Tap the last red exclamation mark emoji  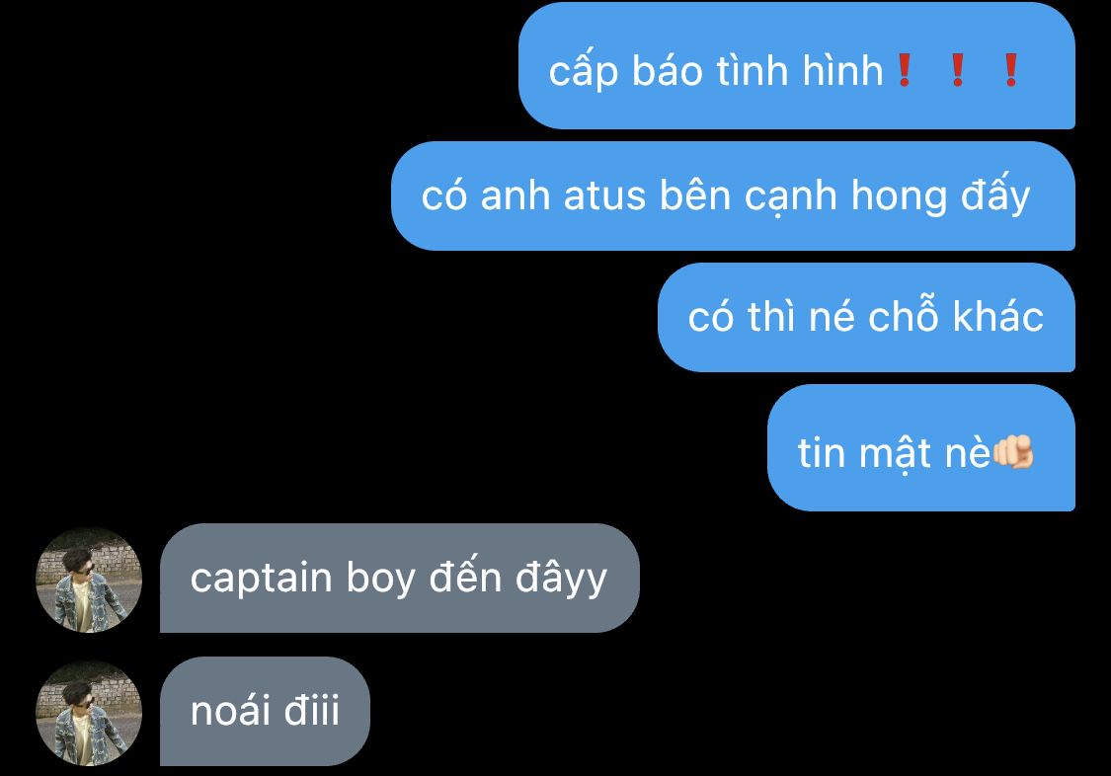tap(1011, 70)
